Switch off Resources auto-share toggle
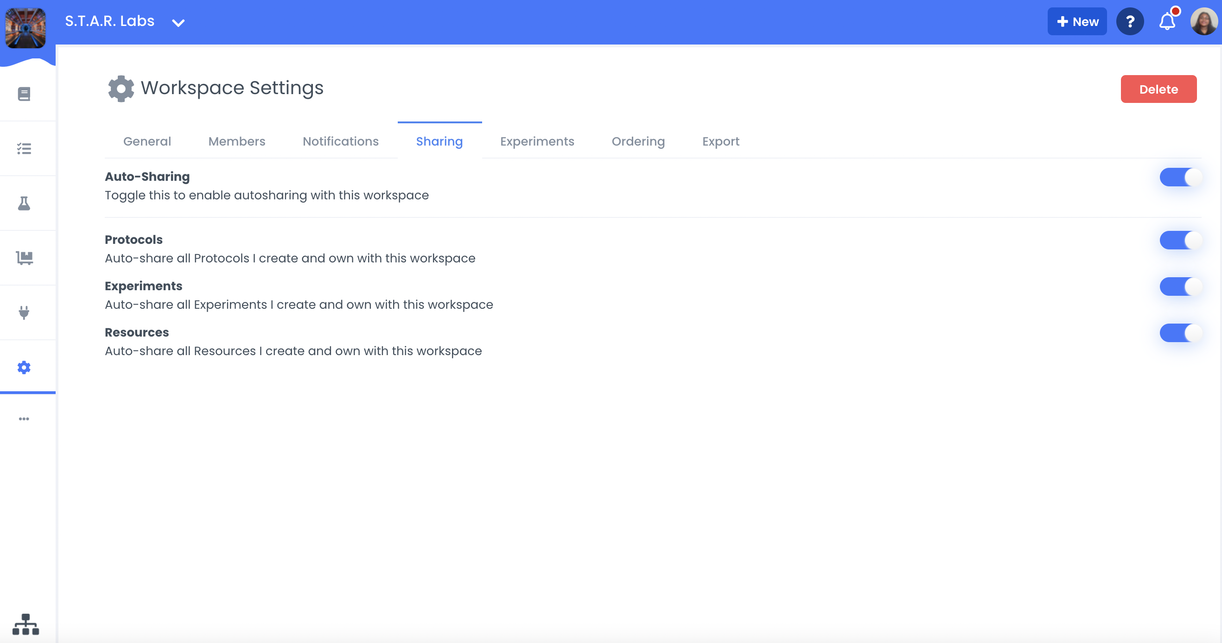The height and width of the screenshot is (643, 1222). tap(1180, 333)
